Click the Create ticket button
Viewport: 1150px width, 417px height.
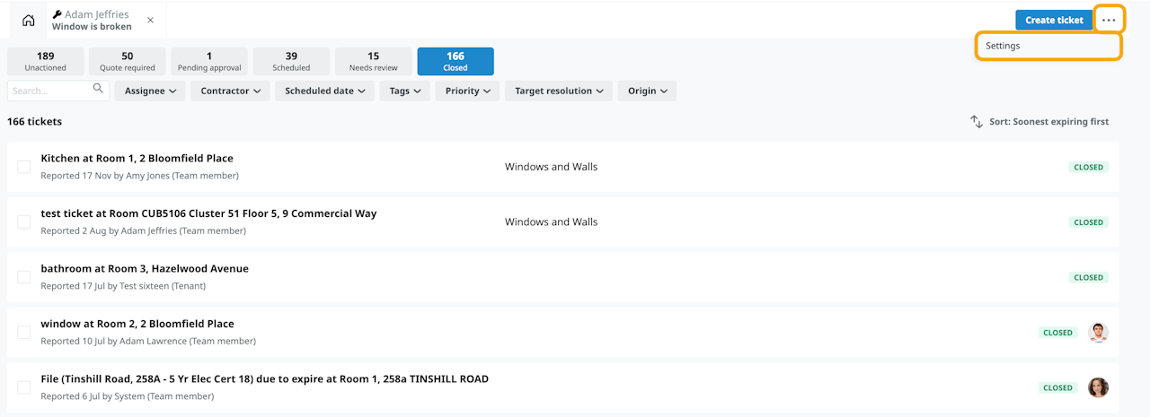(1054, 20)
